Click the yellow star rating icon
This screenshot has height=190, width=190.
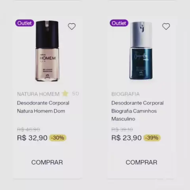click(x=65, y=93)
